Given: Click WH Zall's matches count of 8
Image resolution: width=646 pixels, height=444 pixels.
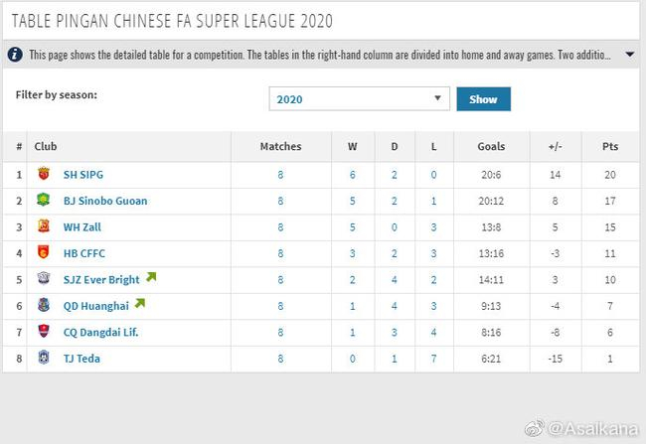Looking at the screenshot, I should (x=280, y=226).
